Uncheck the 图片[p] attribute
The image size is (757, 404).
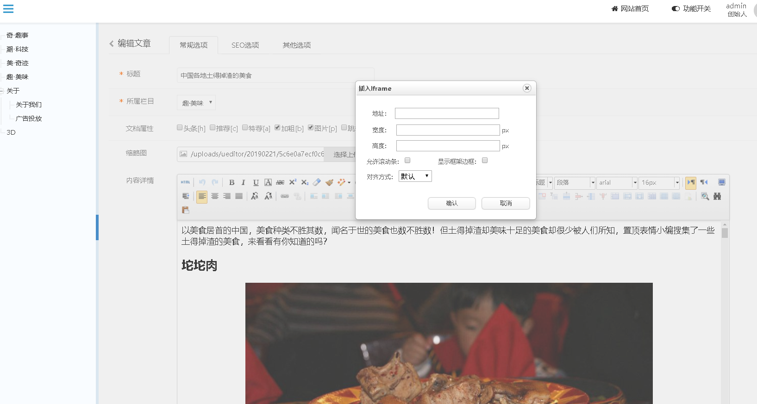(x=311, y=128)
